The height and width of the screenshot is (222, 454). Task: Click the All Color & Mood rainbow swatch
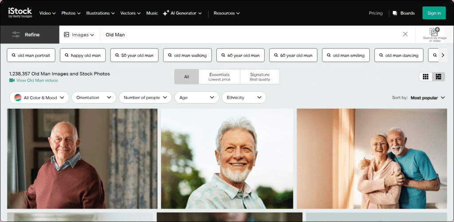pyautogui.click(x=18, y=98)
